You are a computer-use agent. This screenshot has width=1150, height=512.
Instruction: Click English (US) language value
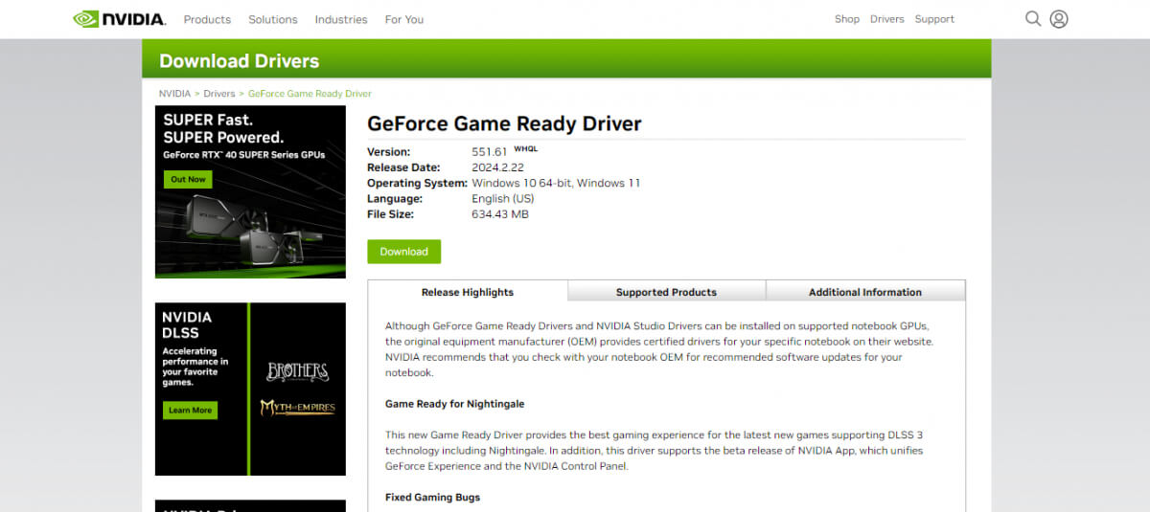pyautogui.click(x=503, y=199)
